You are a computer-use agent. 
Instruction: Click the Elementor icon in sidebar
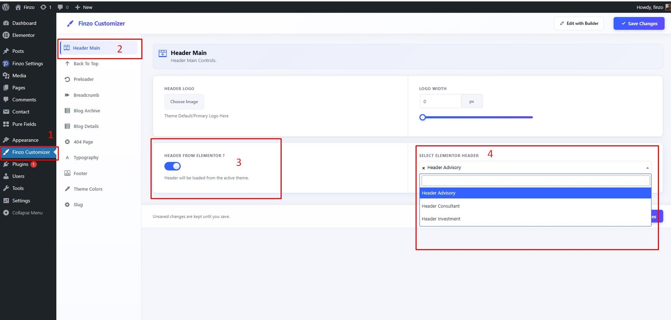[x=6, y=35]
